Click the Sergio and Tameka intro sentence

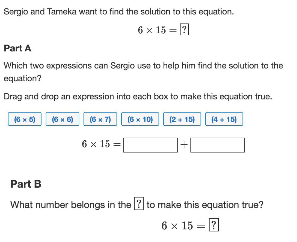119,12
